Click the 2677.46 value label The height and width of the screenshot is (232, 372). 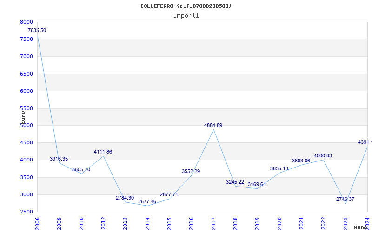pos(147,201)
